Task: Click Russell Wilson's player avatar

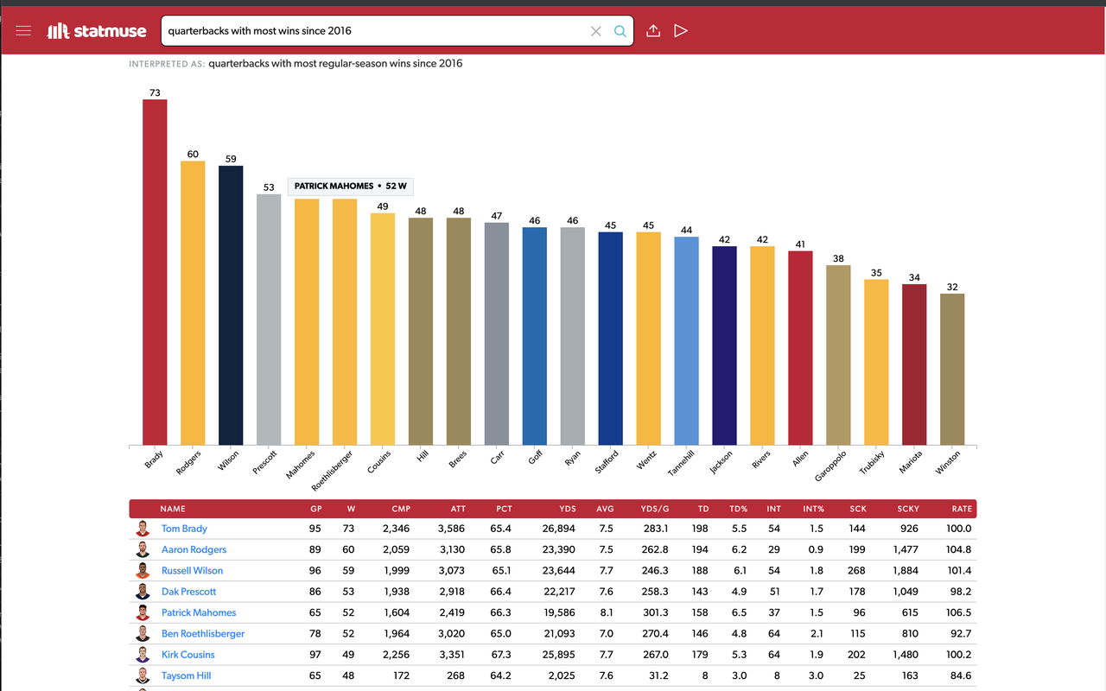Action: 143,570
